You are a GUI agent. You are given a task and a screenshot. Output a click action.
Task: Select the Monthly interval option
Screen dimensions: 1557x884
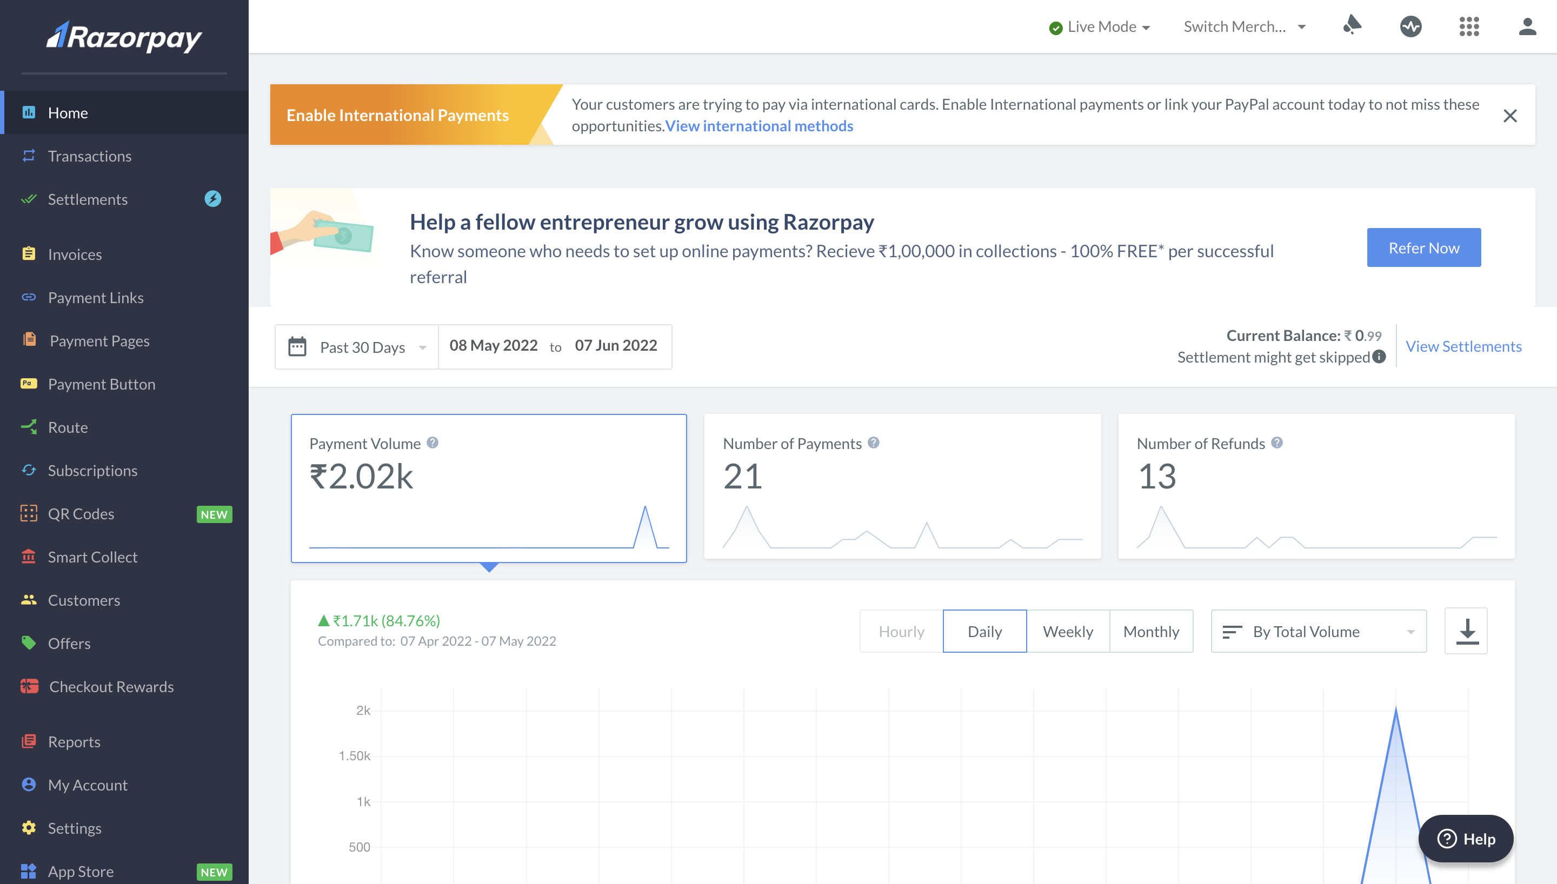(1152, 632)
